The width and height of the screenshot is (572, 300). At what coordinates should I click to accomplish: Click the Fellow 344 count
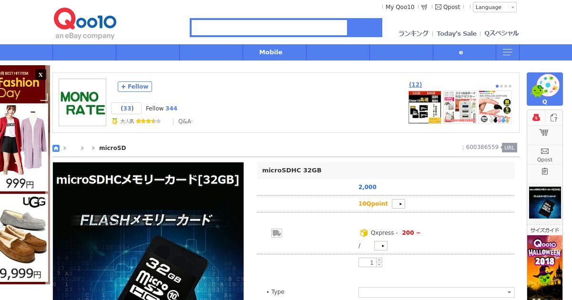162,109
